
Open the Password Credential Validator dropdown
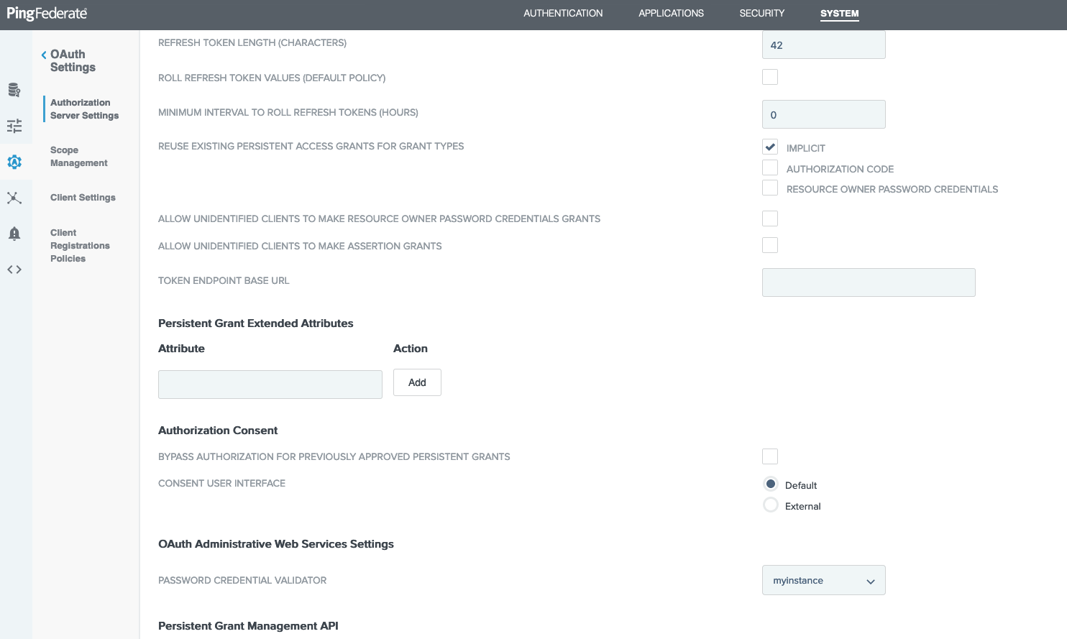[823, 580]
